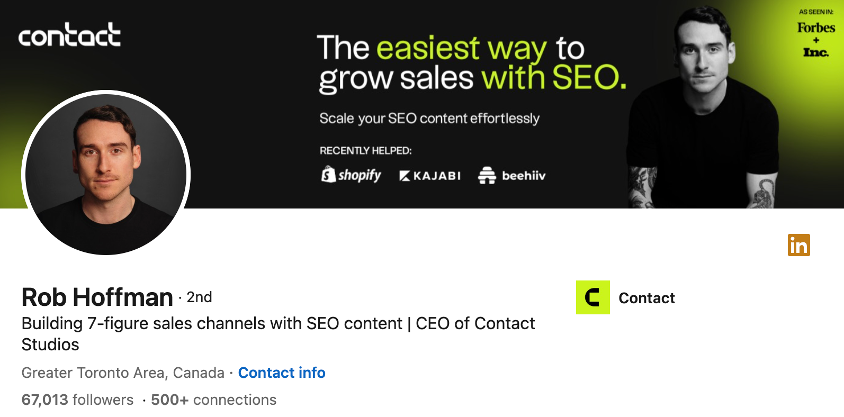Click the Kajabi logo in the banner

(430, 176)
